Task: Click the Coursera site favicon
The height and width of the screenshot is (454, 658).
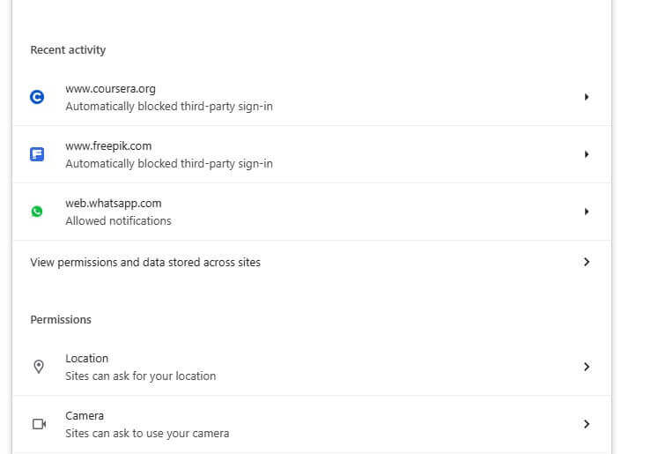Action: click(x=37, y=97)
